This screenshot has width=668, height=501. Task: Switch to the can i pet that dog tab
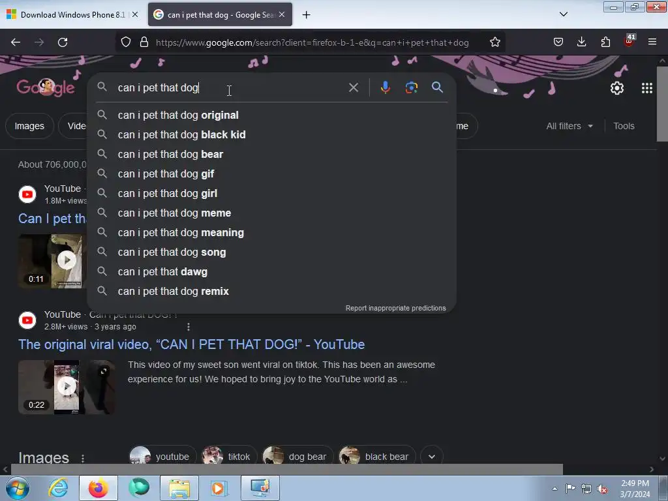(220, 14)
